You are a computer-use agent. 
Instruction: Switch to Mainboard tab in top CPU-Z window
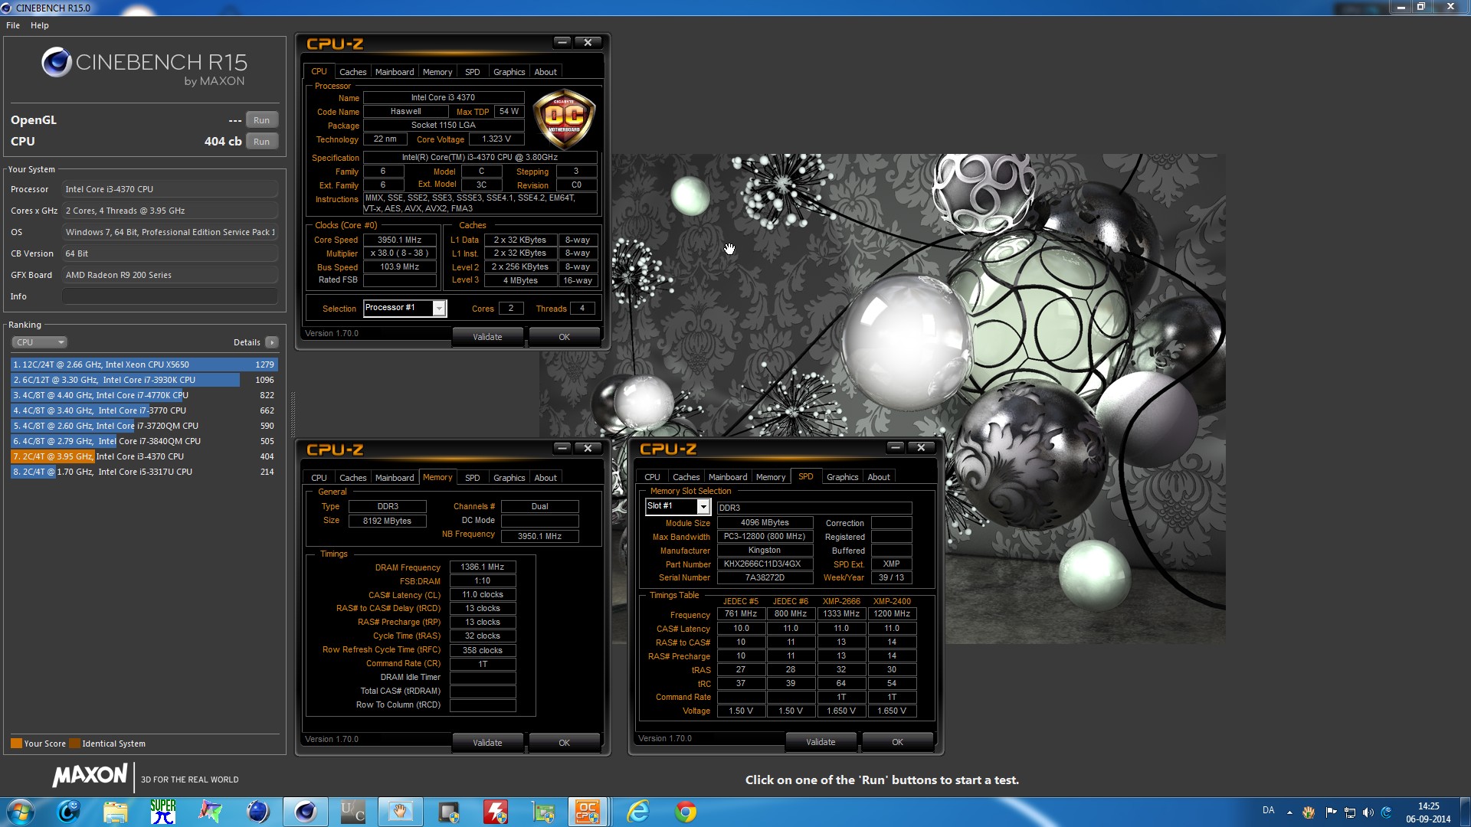pos(395,72)
